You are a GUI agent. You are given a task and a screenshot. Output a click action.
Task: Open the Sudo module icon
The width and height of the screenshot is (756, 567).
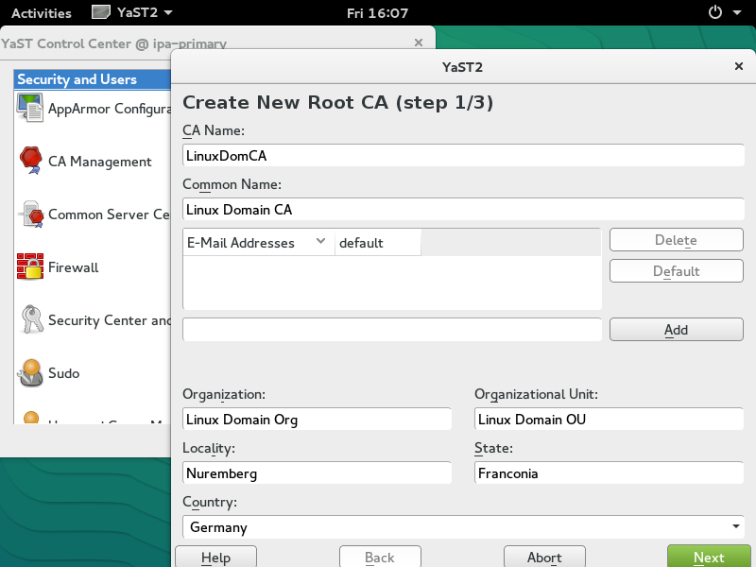30,373
